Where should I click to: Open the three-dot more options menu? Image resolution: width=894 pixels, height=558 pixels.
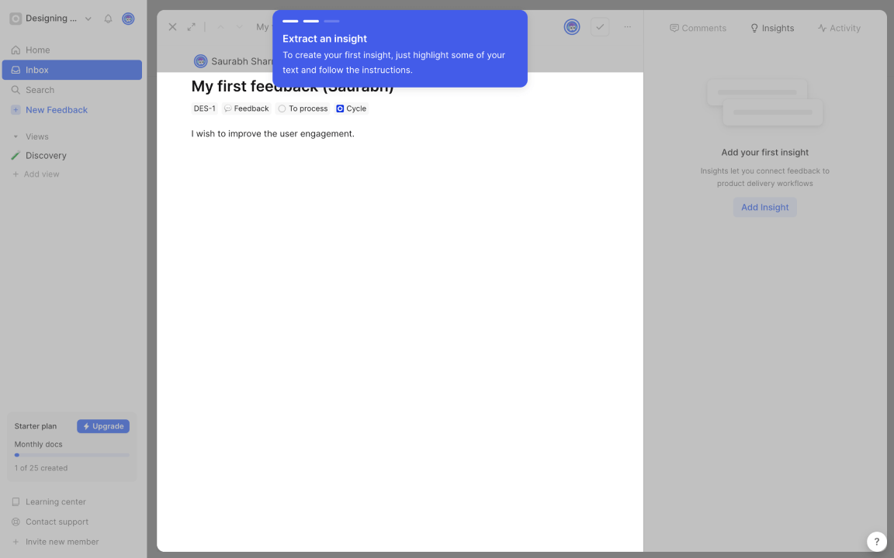click(627, 27)
